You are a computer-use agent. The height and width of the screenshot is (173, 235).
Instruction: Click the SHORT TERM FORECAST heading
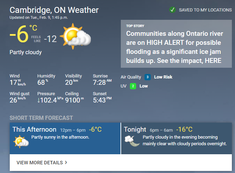click(x=41, y=118)
